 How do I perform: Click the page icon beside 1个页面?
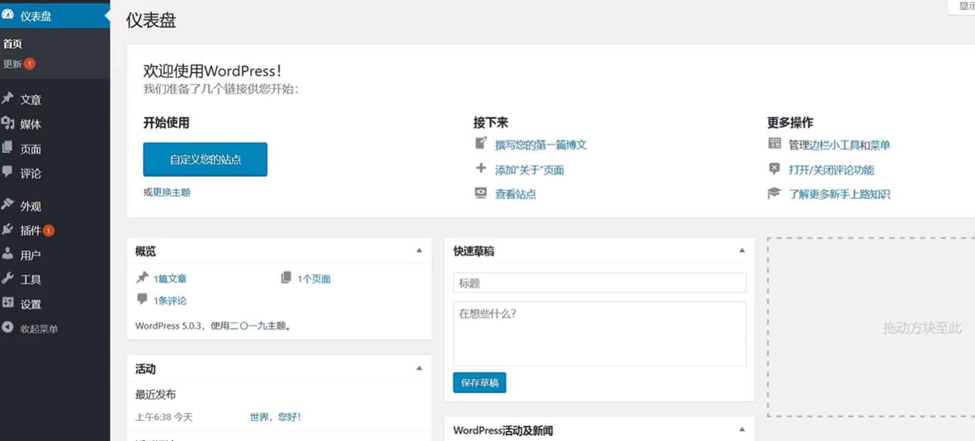coord(286,277)
